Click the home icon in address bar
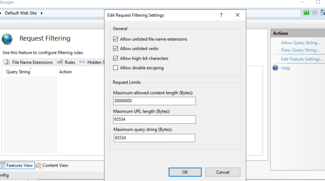The image size is (325, 181). pyautogui.click(x=322, y=13)
